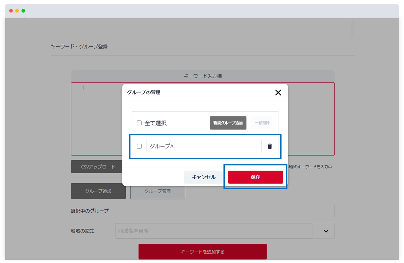Click the green maximize traffic light button
The height and width of the screenshot is (263, 404).
[x=23, y=10]
